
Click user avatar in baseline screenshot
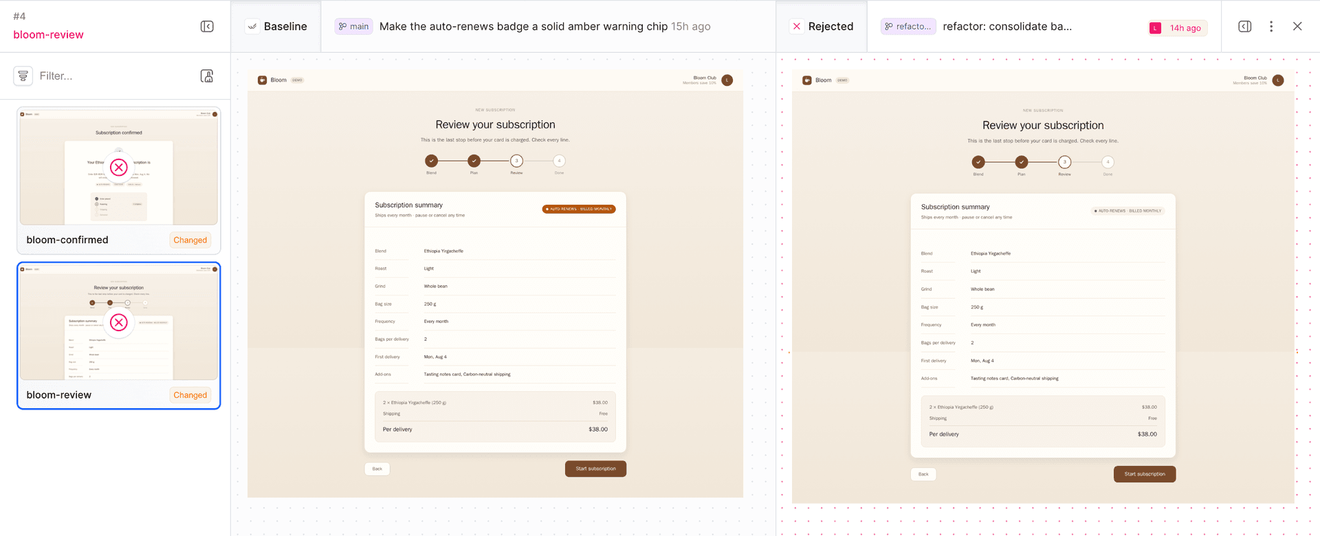(x=727, y=80)
